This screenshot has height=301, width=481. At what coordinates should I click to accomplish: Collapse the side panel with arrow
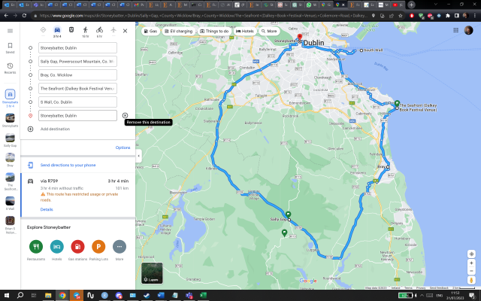138,155
